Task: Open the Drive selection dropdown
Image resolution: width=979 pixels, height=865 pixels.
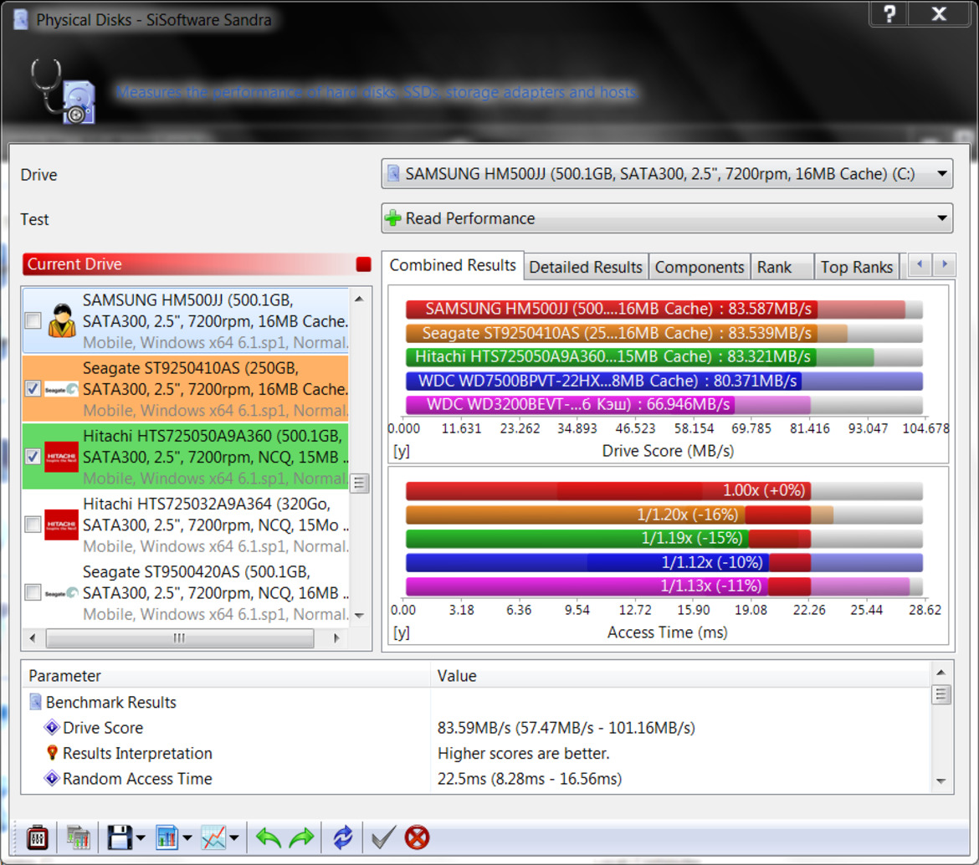Action: tap(667, 173)
